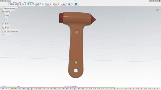Open the CONSTRUIR dropdown menu

[56, 6]
